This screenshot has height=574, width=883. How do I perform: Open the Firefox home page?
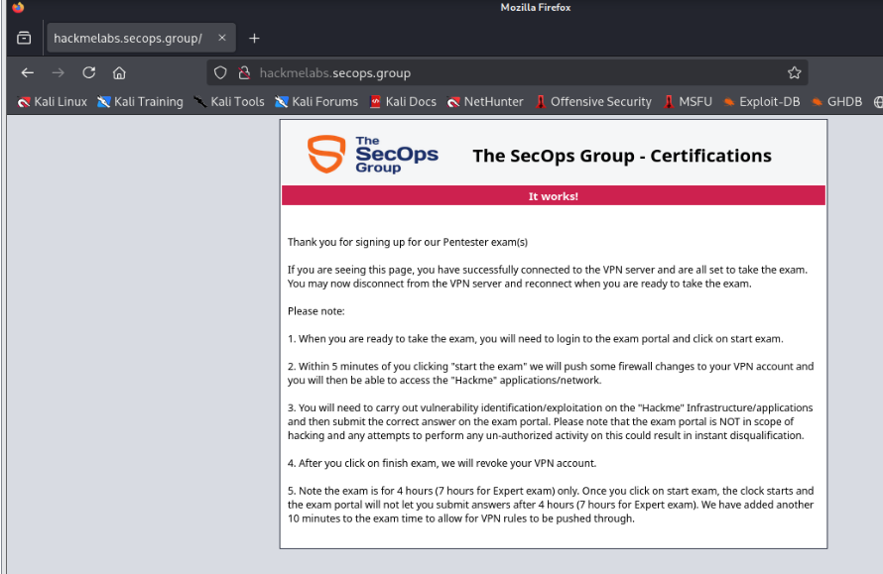[119, 72]
